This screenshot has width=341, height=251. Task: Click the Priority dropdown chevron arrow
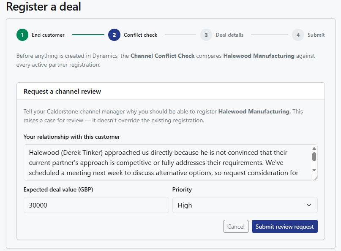[x=309, y=205]
